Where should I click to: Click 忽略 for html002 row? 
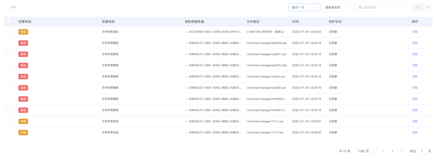(415, 99)
